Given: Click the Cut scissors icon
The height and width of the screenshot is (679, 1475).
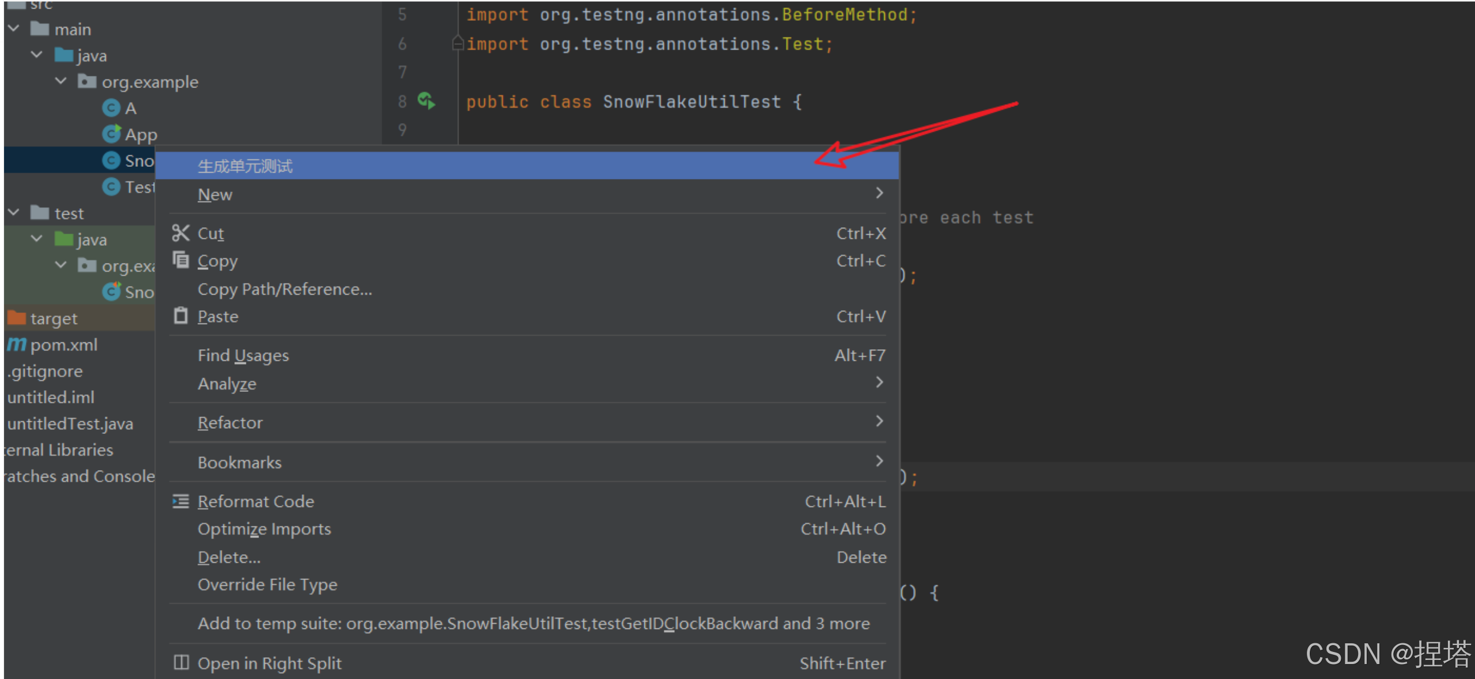Looking at the screenshot, I should [180, 233].
